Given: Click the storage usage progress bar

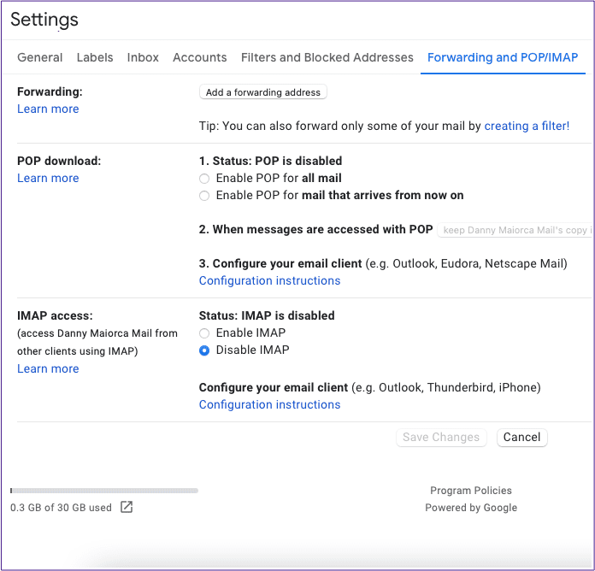Looking at the screenshot, I should point(104,491).
